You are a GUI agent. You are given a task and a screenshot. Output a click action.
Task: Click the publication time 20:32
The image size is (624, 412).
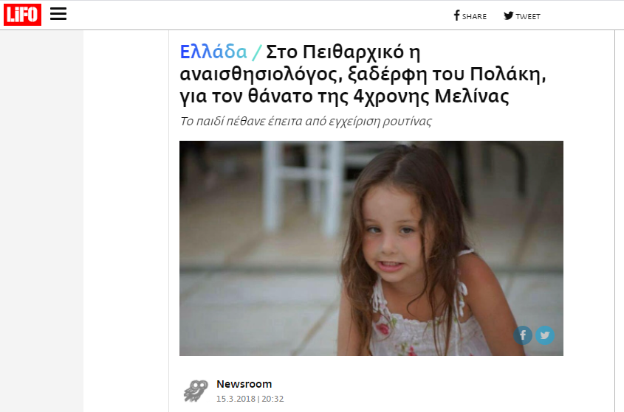click(x=272, y=399)
